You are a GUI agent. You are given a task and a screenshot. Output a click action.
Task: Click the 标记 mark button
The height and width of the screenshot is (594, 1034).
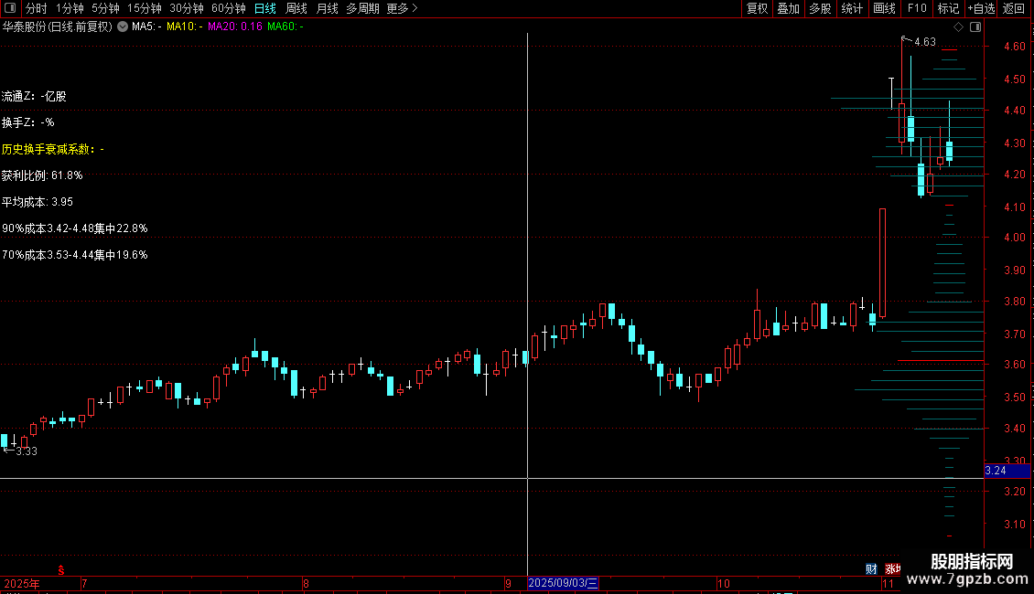point(948,8)
